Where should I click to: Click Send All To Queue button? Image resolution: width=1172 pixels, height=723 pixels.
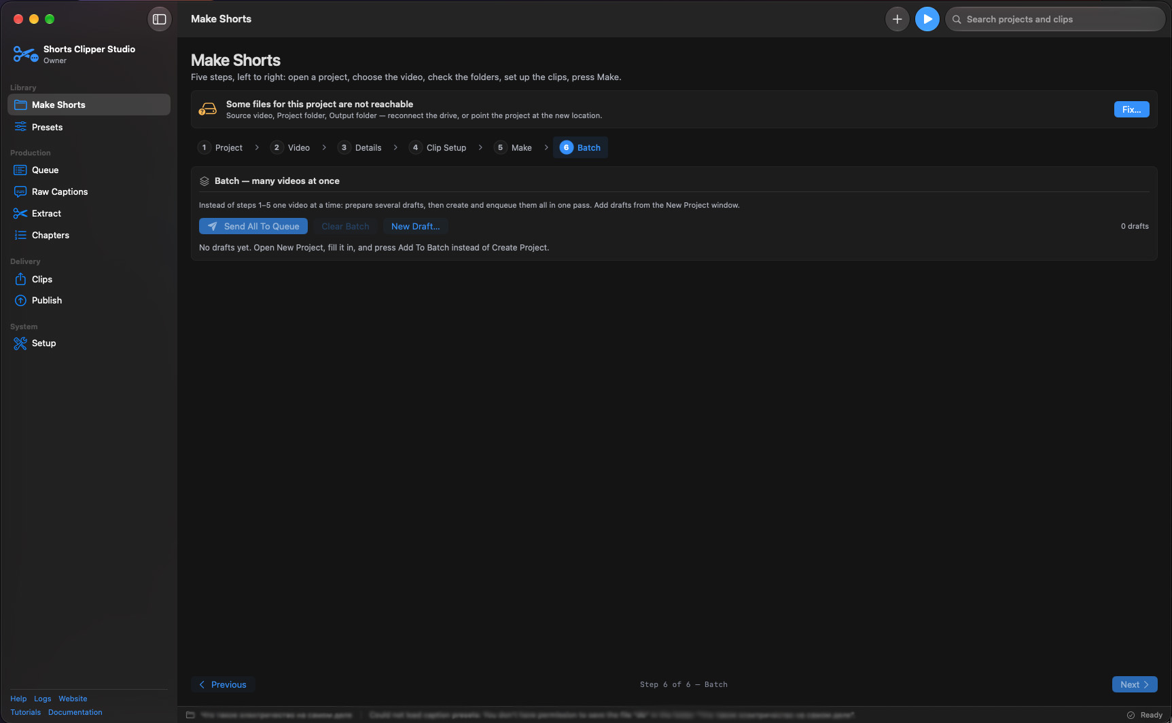click(253, 226)
